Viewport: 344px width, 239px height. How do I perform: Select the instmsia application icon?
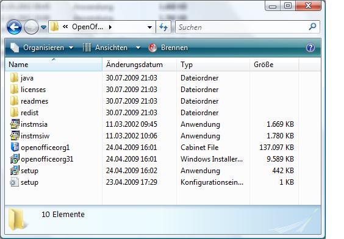[x=15, y=124]
